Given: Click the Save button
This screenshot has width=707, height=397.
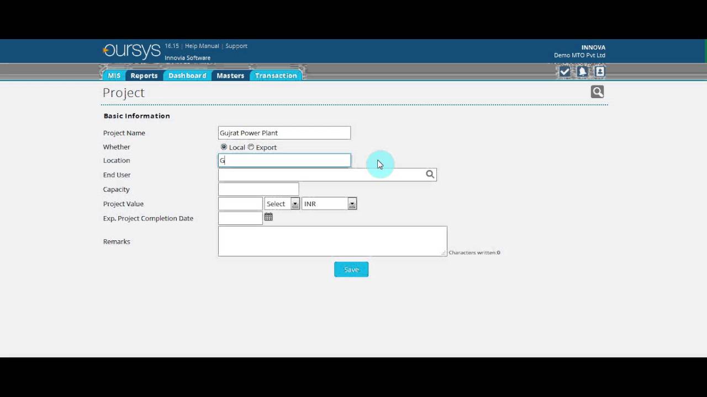Looking at the screenshot, I should [x=351, y=270].
